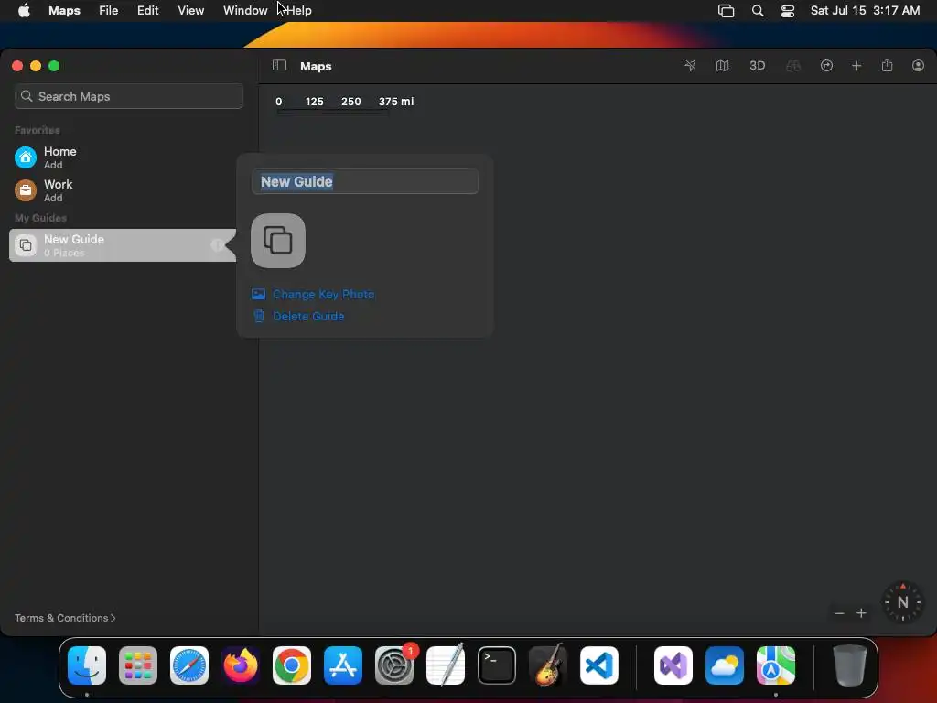Click the Search Maps field
The width and height of the screenshot is (937, 703).
tap(128, 96)
